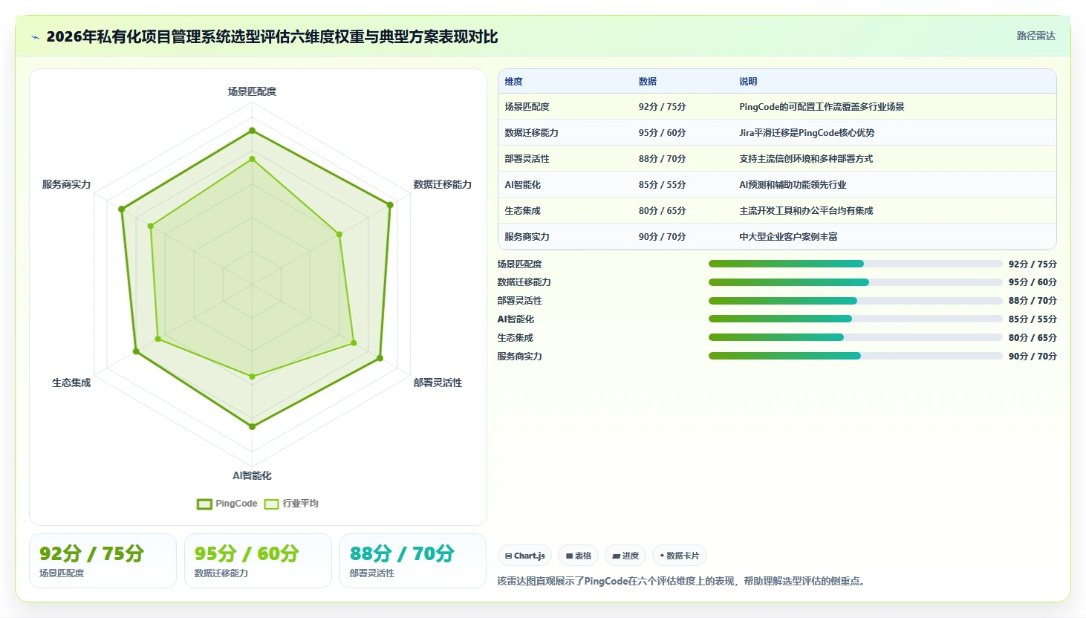
Task: Click the 服务商实力 progress bar
Action: (x=856, y=356)
